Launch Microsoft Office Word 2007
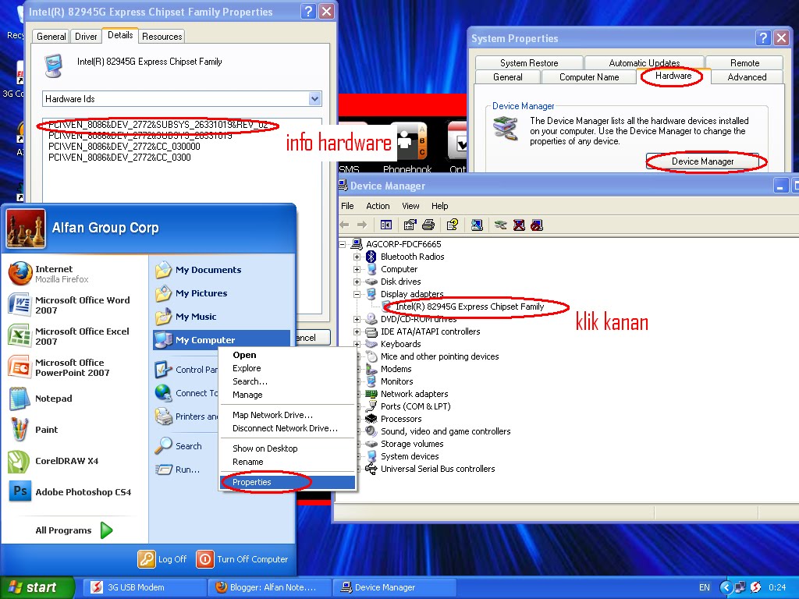Image resolution: width=799 pixels, height=599 pixels. coord(76,305)
